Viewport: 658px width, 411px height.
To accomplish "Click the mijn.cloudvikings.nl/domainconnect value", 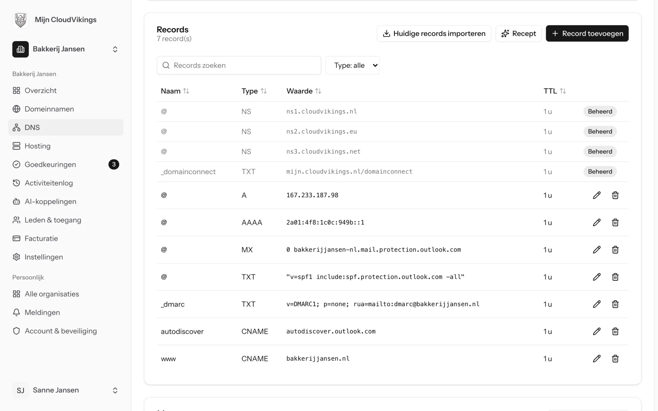I will pyautogui.click(x=349, y=172).
